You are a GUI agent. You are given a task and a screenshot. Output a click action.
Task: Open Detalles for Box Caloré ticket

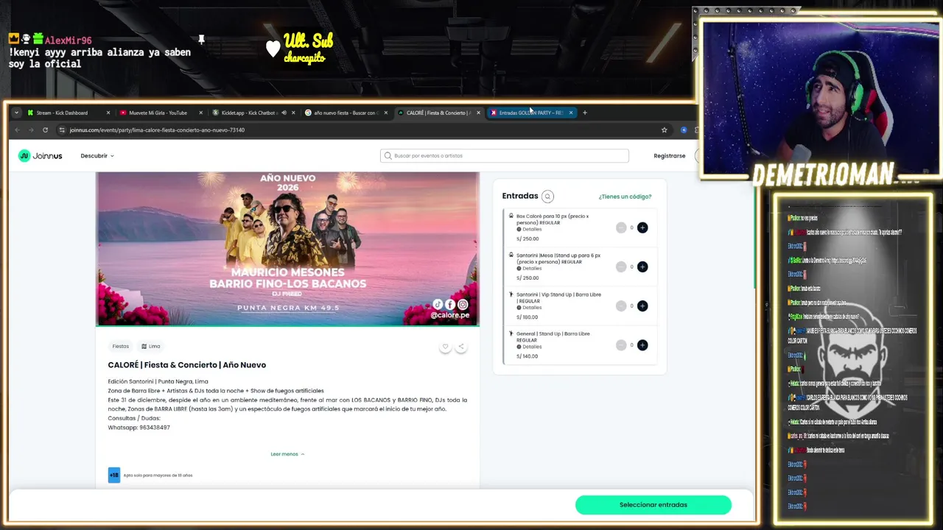click(530, 230)
